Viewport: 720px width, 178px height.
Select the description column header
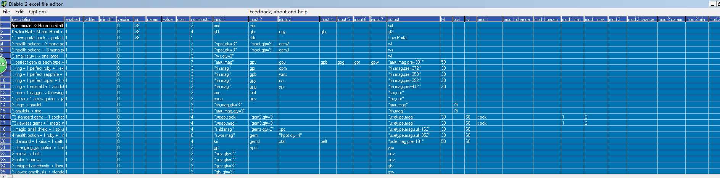click(x=37, y=19)
